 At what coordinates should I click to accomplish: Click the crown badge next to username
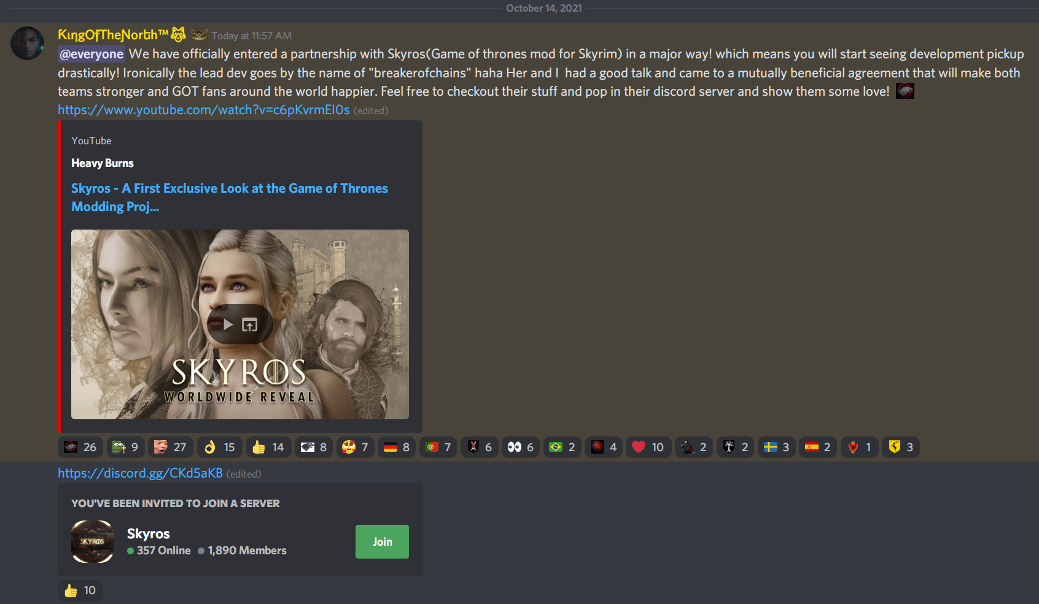tap(199, 34)
